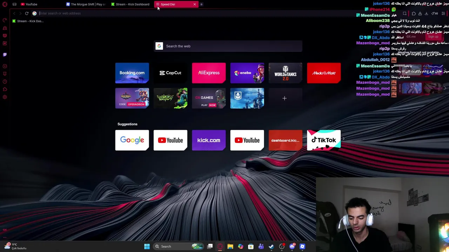Open Extensions cube icon in sidebar
This screenshot has width=449, height=252.
click(x=5, y=89)
